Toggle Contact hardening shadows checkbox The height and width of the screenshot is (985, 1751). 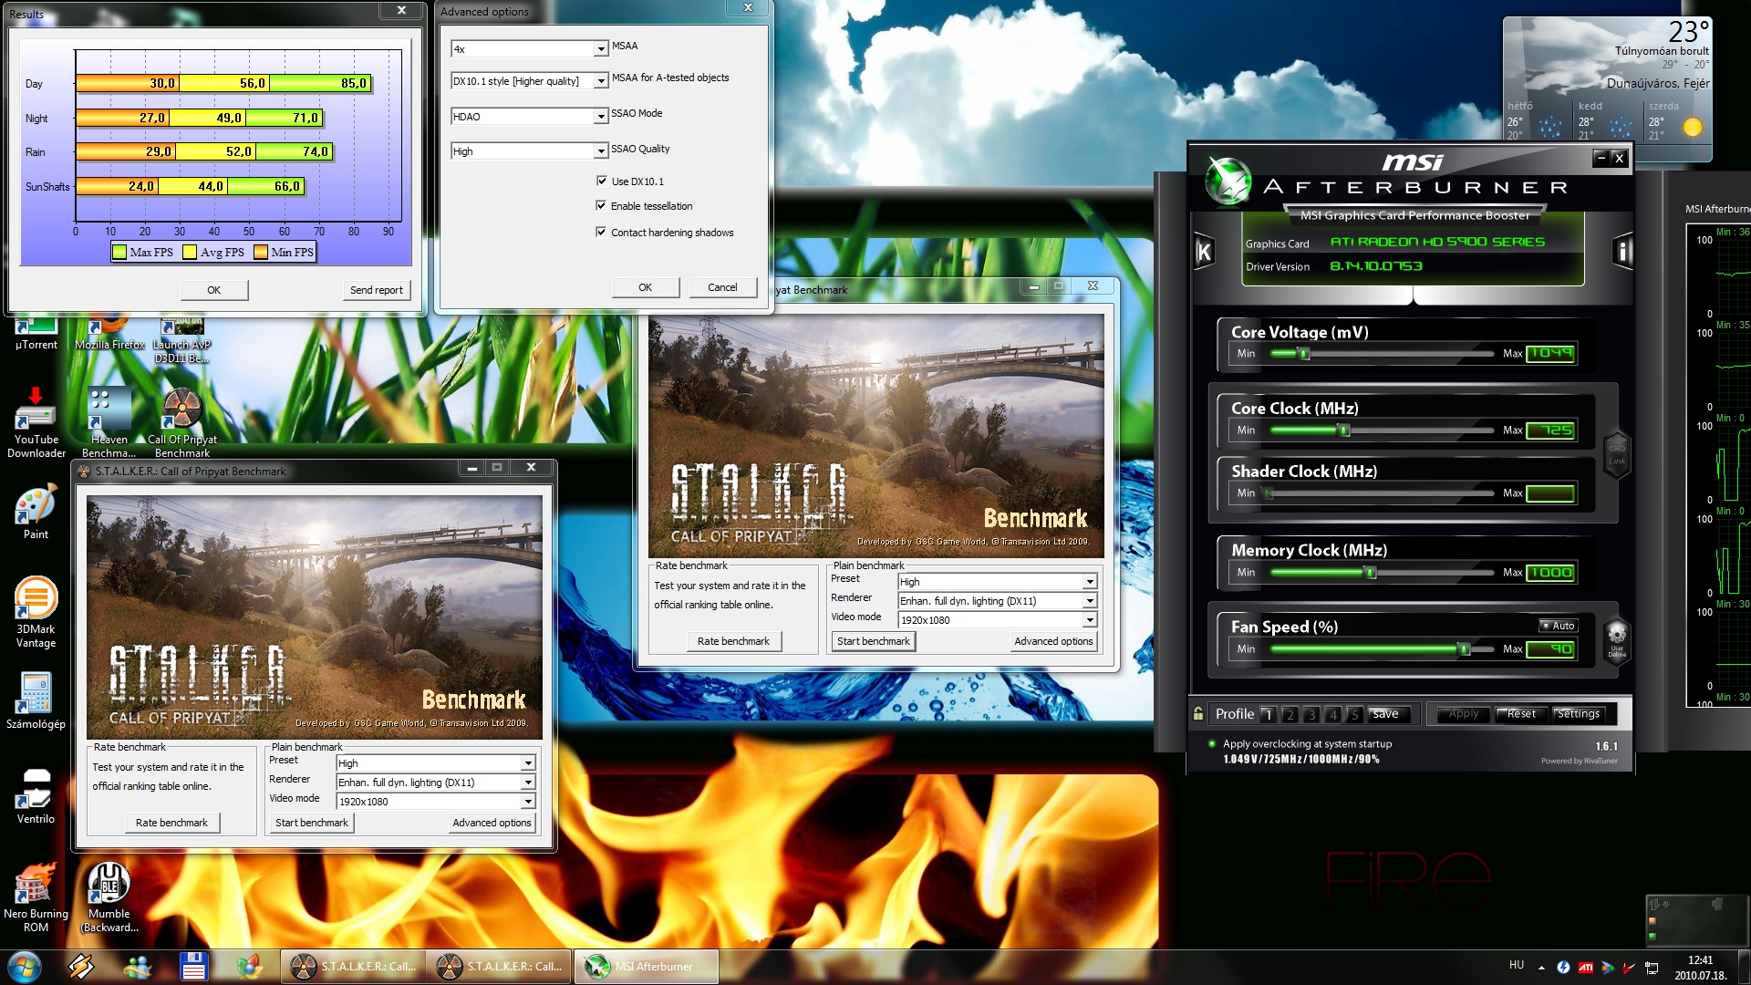point(601,232)
